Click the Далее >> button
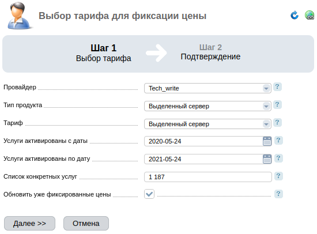Screen dimensions: 317x234 (x=29, y=223)
